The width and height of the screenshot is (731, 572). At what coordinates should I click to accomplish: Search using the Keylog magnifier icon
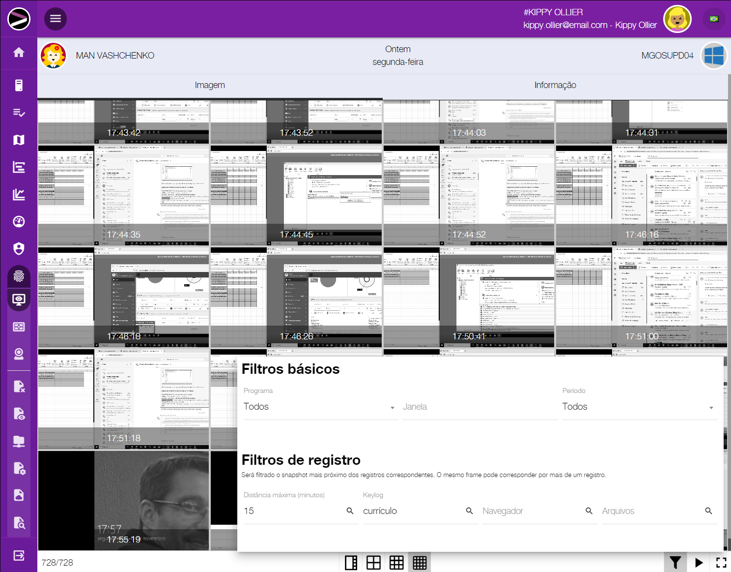coord(470,511)
